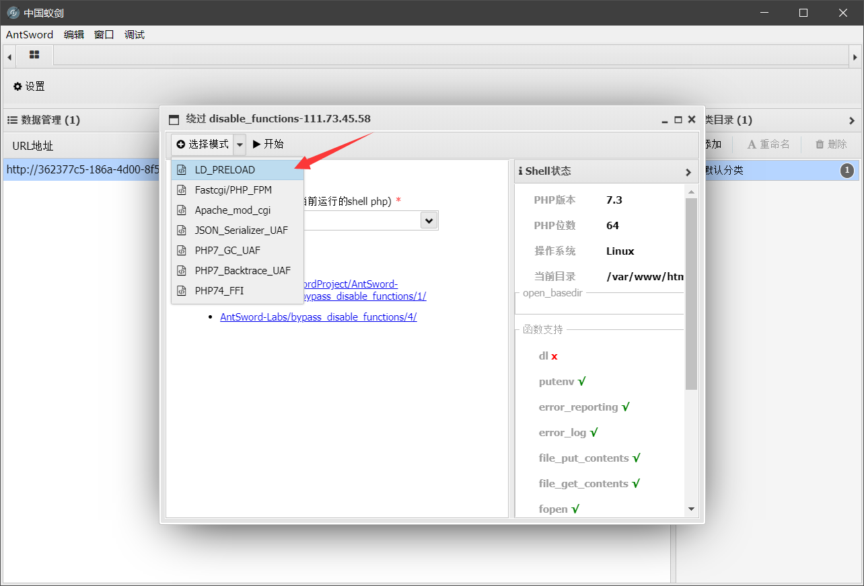Click 开始 to start the bypass
Screen dimensions: 864x586
click(x=268, y=144)
